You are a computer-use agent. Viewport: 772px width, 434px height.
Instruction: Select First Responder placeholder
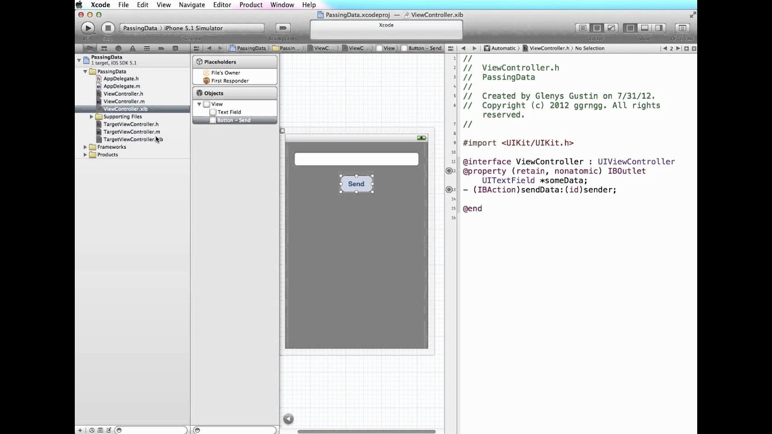(x=230, y=81)
